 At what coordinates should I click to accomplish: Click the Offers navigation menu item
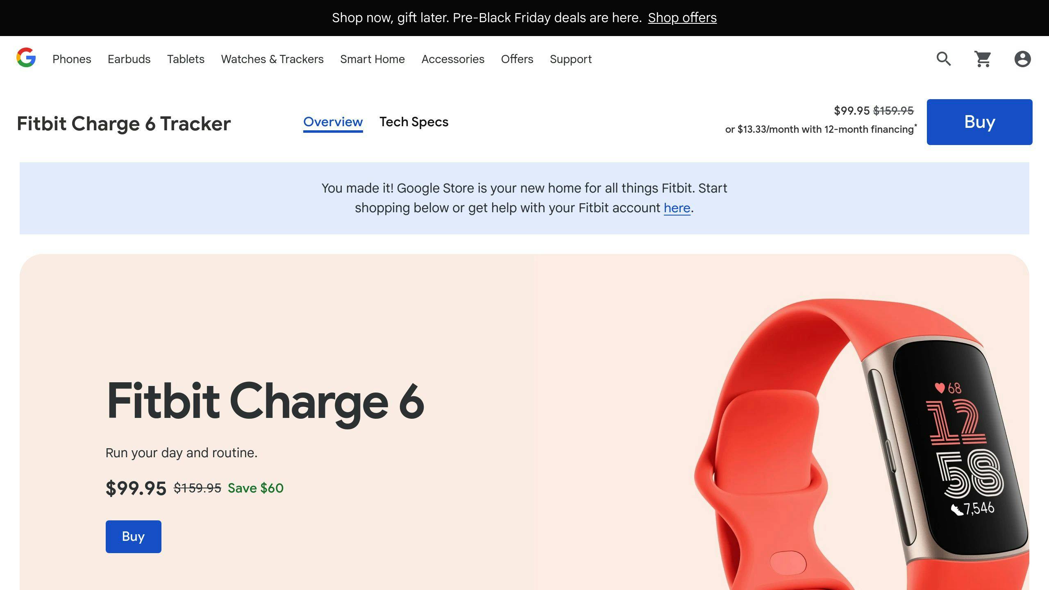(x=517, y=59)
